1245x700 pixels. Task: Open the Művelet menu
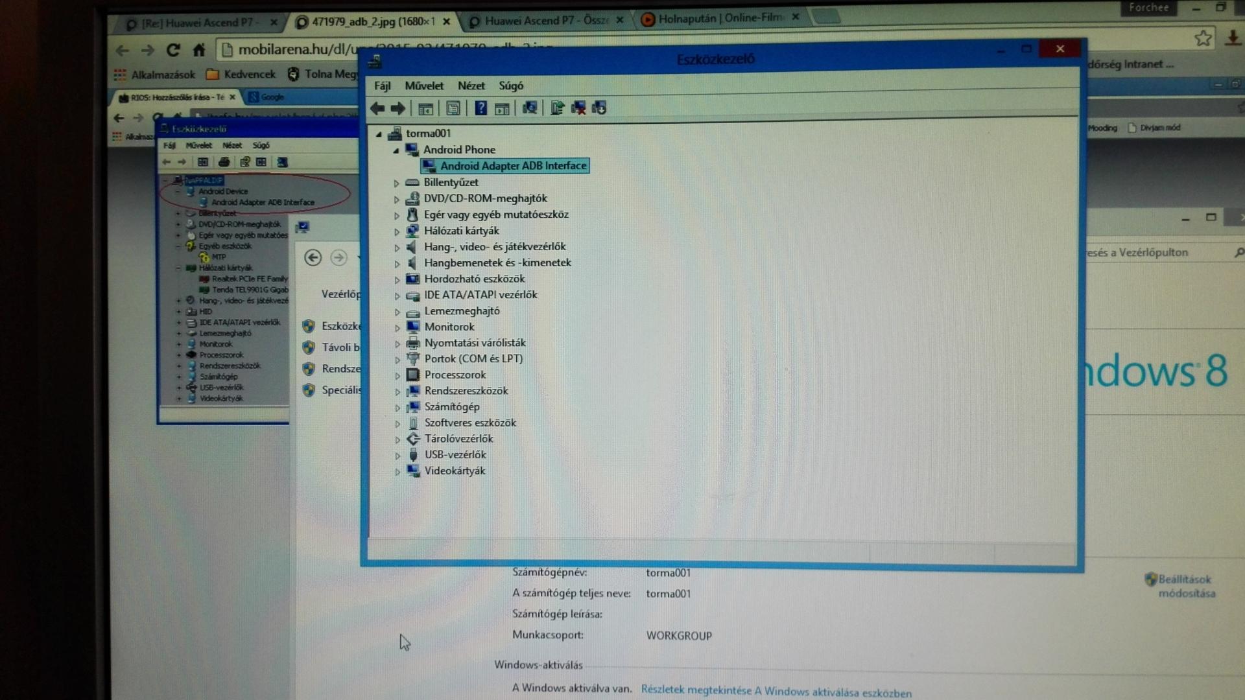tap(424, 86)
